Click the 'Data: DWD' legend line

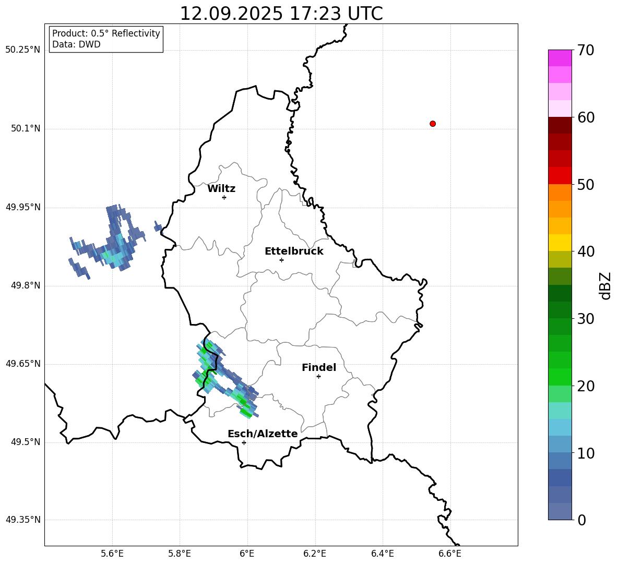coord(76,44)
